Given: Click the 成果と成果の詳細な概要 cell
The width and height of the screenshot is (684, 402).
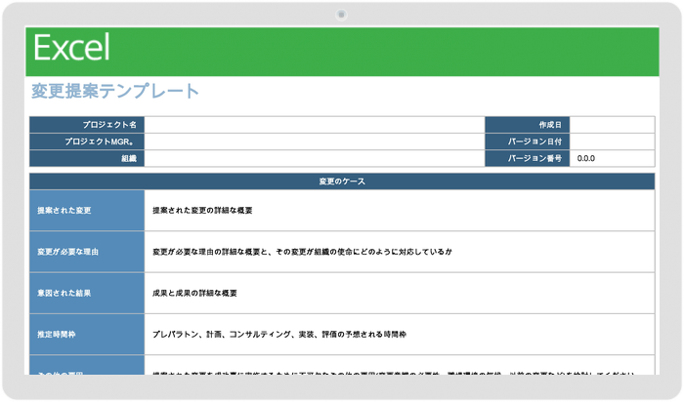Looking at the screenshot, I should click(x=400, y=293).
